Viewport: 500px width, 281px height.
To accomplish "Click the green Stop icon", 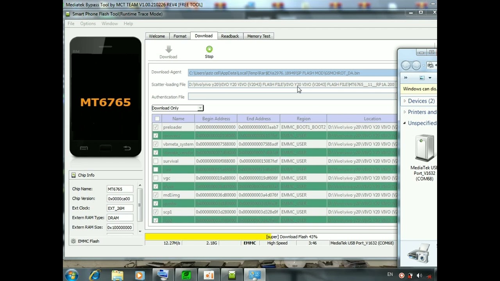I will pyautogui.click(x=209, y=49).
